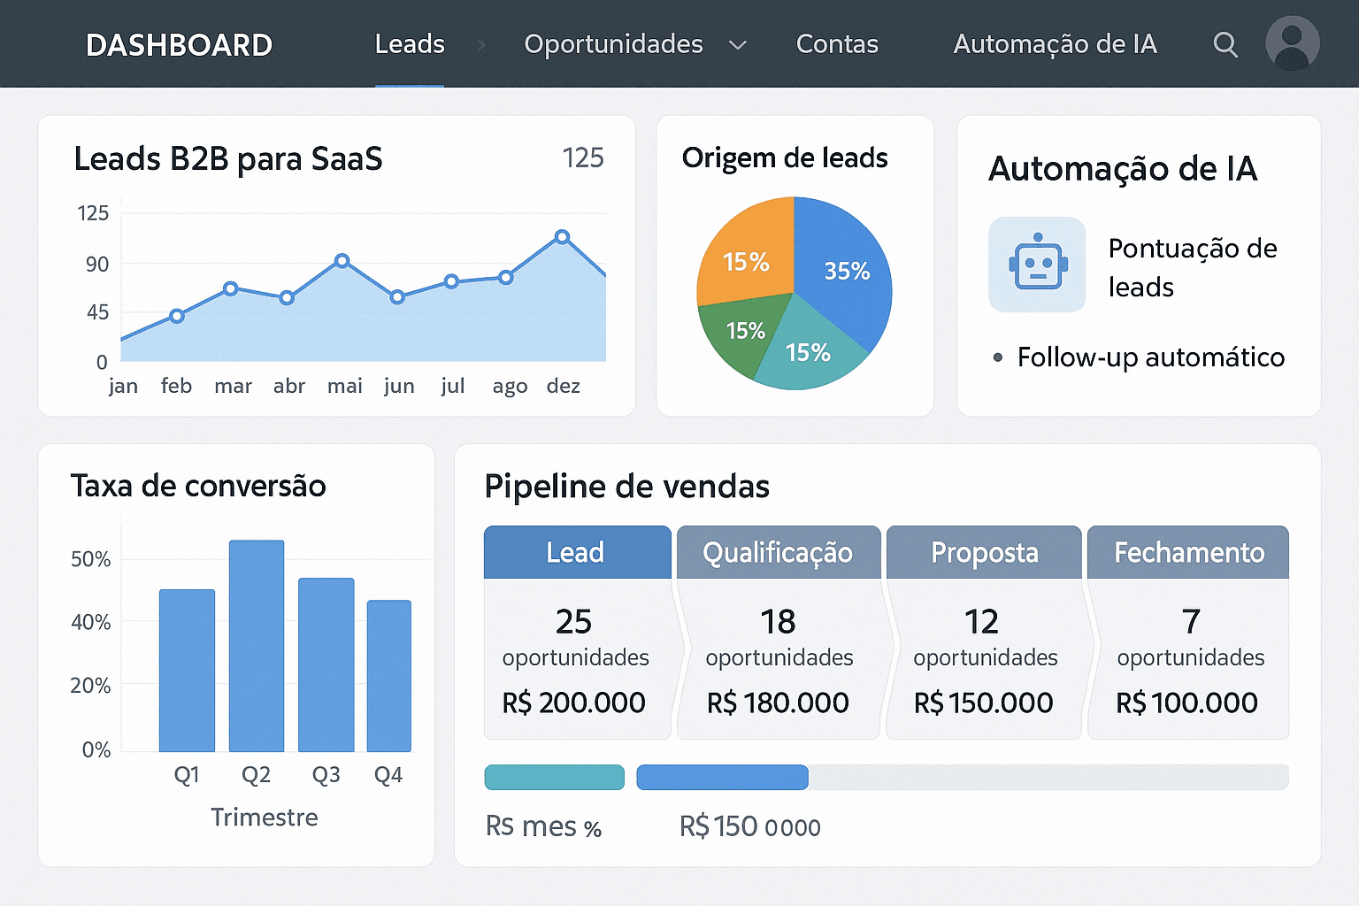This screenshot has height=906, width=1359.
Task: Open the Automação de IA menu
Action: pyautogui.click(x=1055, y=44)
